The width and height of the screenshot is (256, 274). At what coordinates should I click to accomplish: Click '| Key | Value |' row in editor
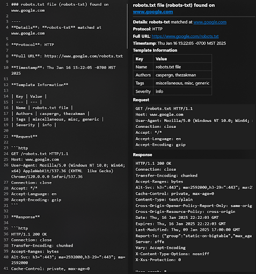pos(29,96)
